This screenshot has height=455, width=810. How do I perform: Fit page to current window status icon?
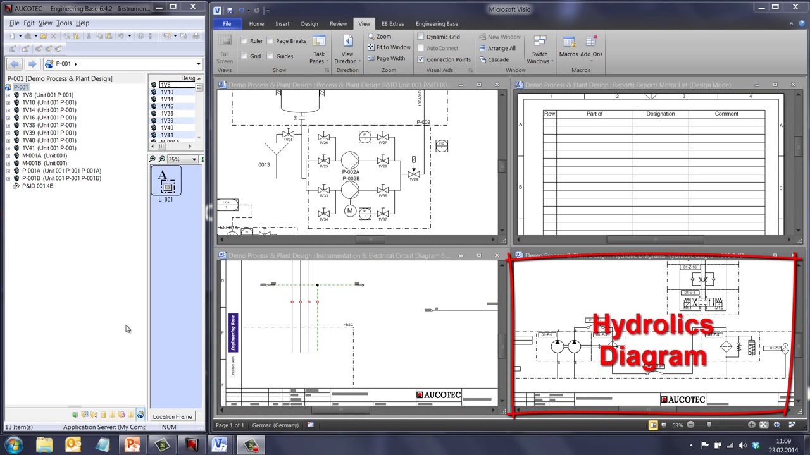click(764, 425)
